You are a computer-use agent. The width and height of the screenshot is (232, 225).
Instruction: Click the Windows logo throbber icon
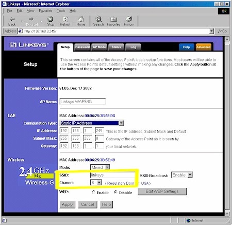224,11
